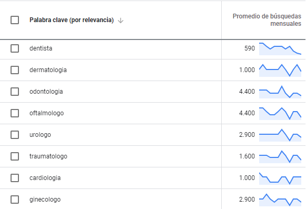Click the ginecologo keyword text
This screenshot has width=306, height=209.
pyautogui.click(x=45, y=200)
